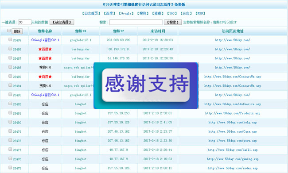This screenshot has height=173, width=288.
Task: Check the box for record 26475
Action: 10,168
